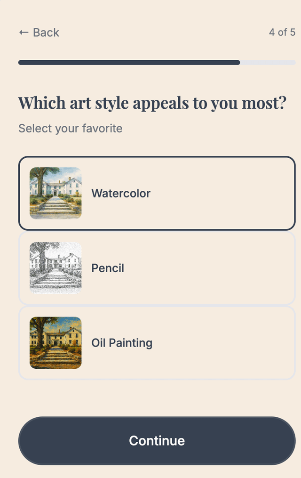Click the Oil Painting thumbnail image

pos(55,342)
